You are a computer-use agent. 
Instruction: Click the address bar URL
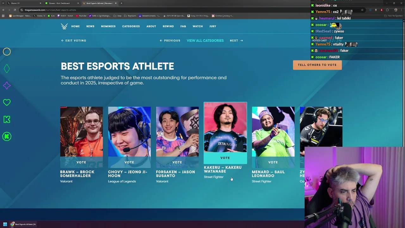pyautogui.click(x=50, y=10)
